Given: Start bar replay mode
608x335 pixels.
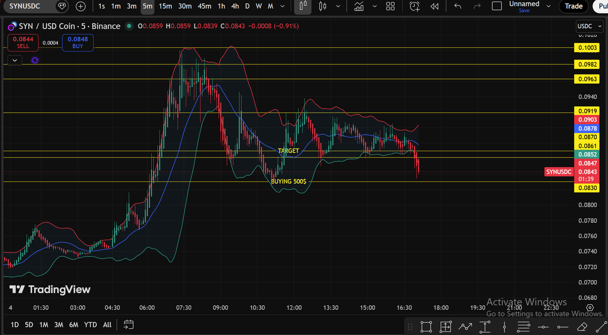Looking at the screenshot, I should point(434,6).
